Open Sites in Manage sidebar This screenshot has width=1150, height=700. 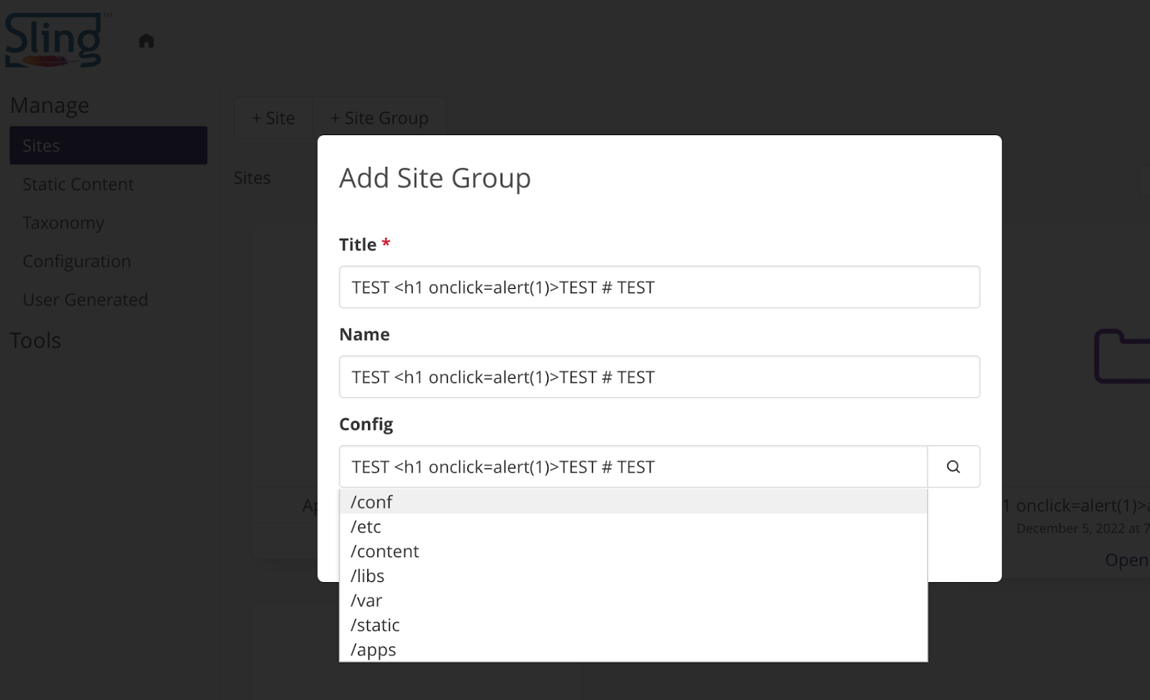[x=109, y=145]
